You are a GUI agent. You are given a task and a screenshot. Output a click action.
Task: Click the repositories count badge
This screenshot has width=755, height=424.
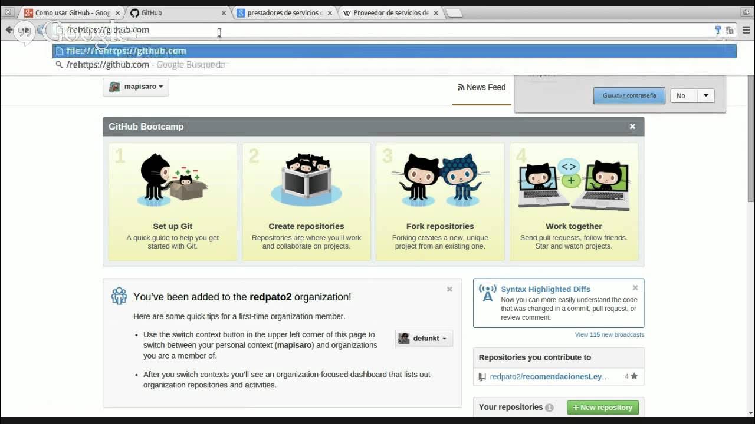[549, 408]
